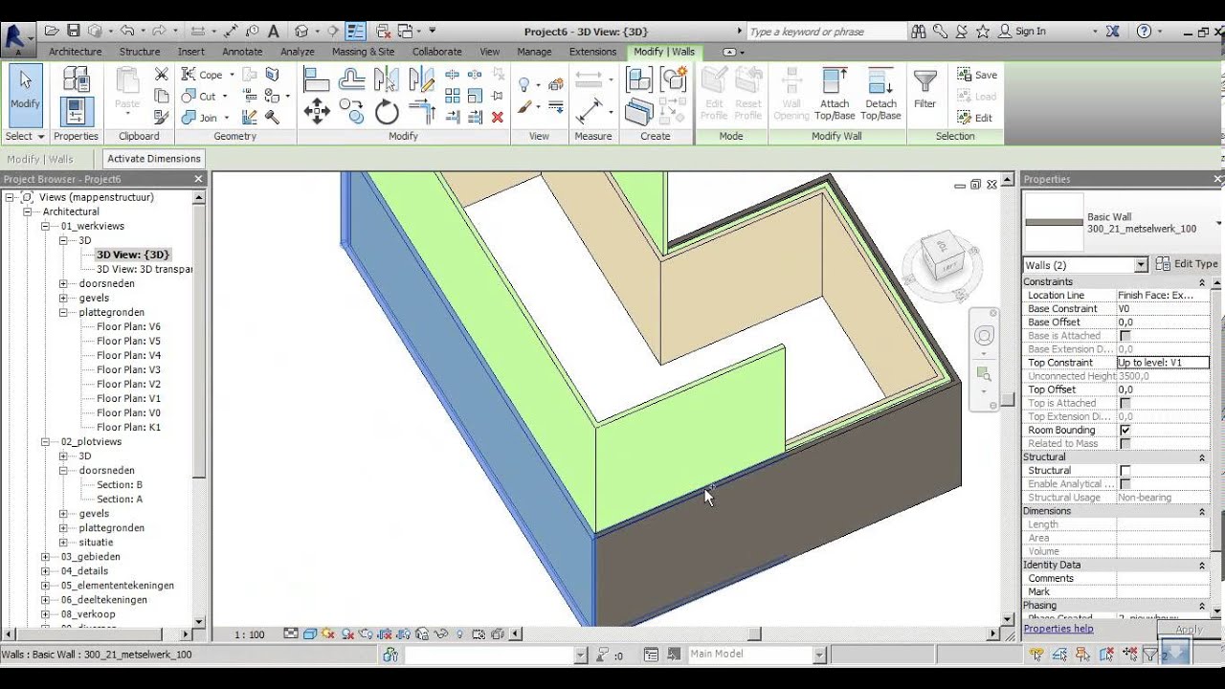Screen dimensions: 1225x689
Task: Open the Basic Wall type selector dropdown
Action: pos(1218,223)
